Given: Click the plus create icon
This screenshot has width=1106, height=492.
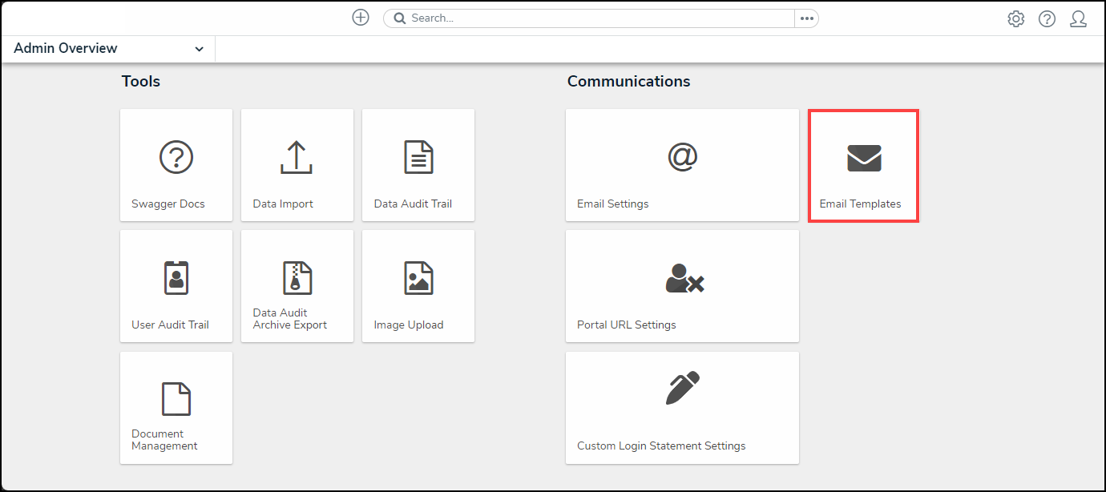Looking at the screenshot, I should click(x=361, y=18).
